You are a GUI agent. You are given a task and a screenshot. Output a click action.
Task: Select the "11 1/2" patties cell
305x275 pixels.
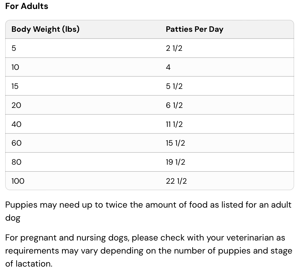[174, 124]
